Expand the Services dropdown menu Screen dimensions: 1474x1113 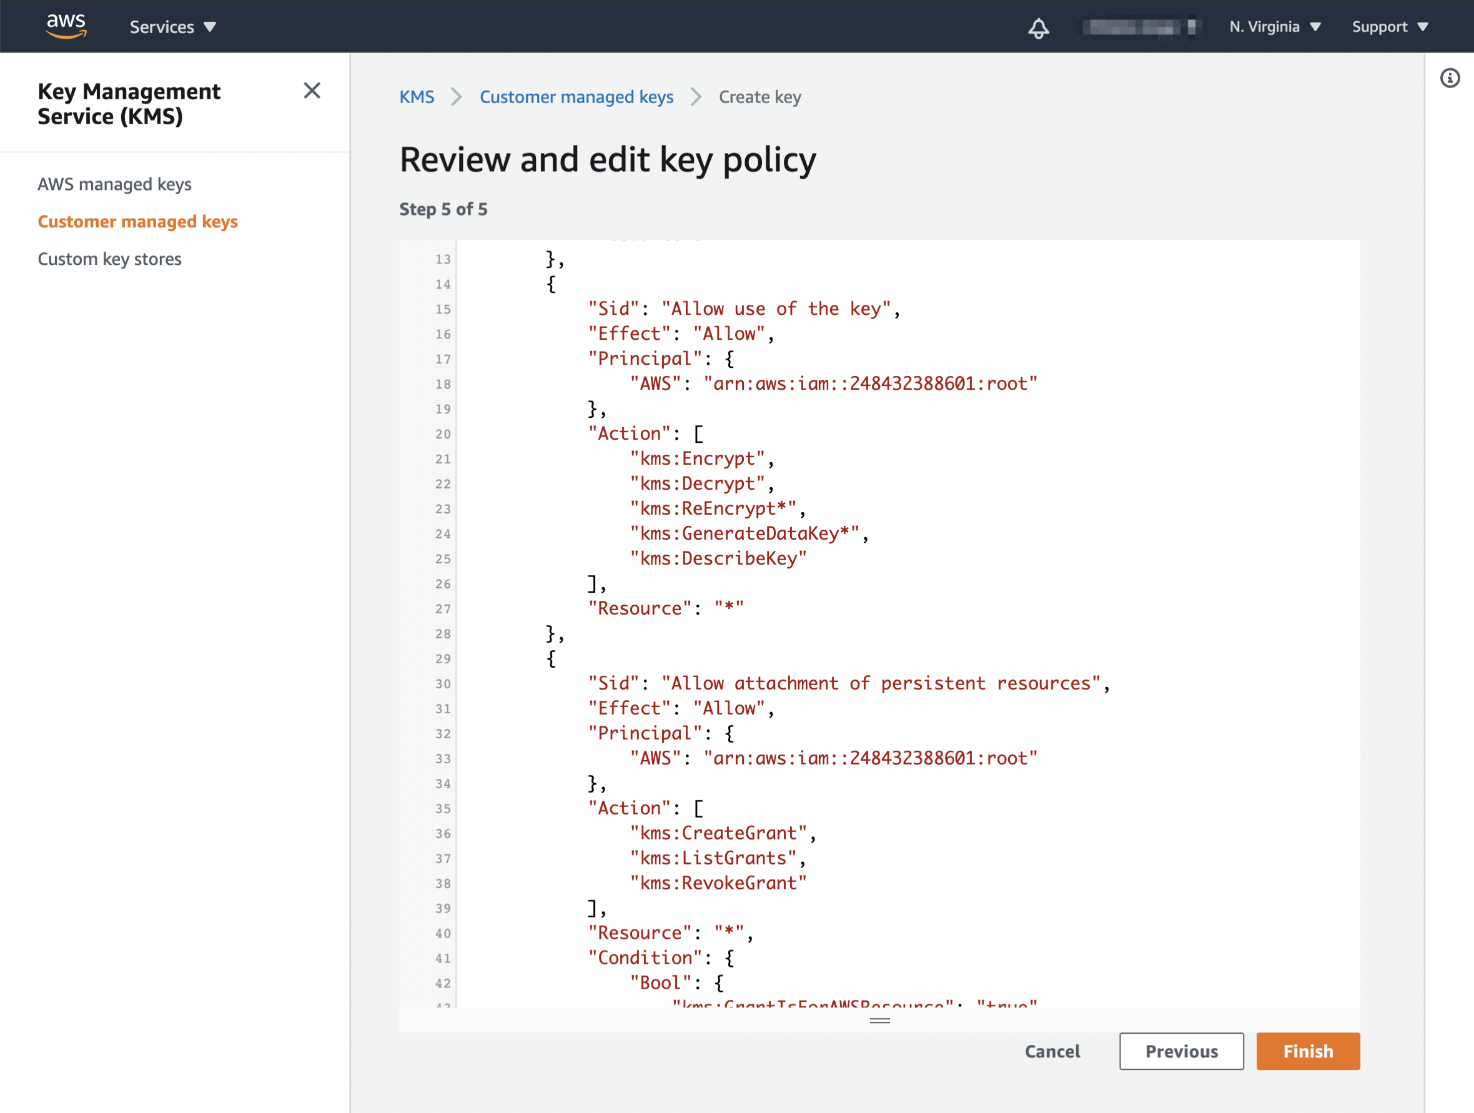pyautogui.click(x=172, y=27)
